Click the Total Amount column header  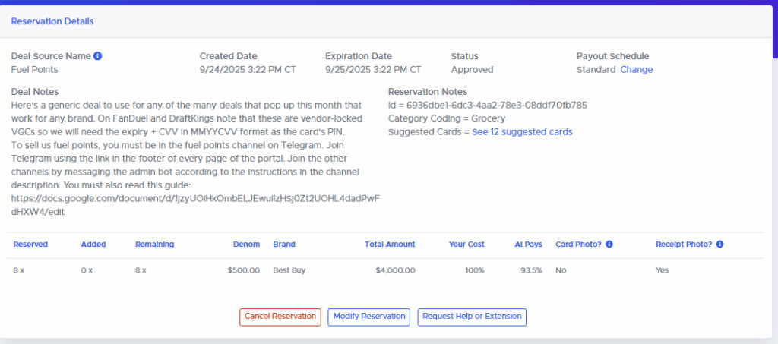(x=390, y=245)
